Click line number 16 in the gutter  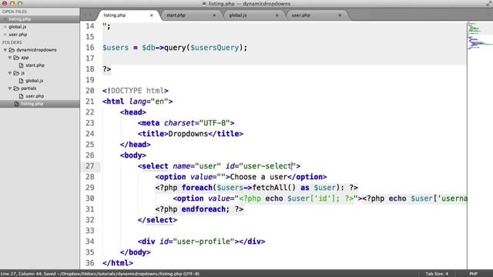[90, 48]
